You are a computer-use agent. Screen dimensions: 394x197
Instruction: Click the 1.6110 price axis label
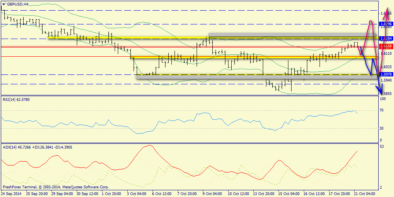tap(387, 54)
